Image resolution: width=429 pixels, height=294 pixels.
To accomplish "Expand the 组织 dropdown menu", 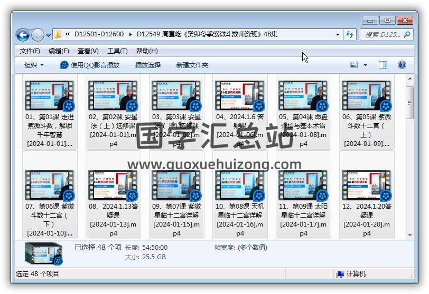I will (x=34, y=65).
